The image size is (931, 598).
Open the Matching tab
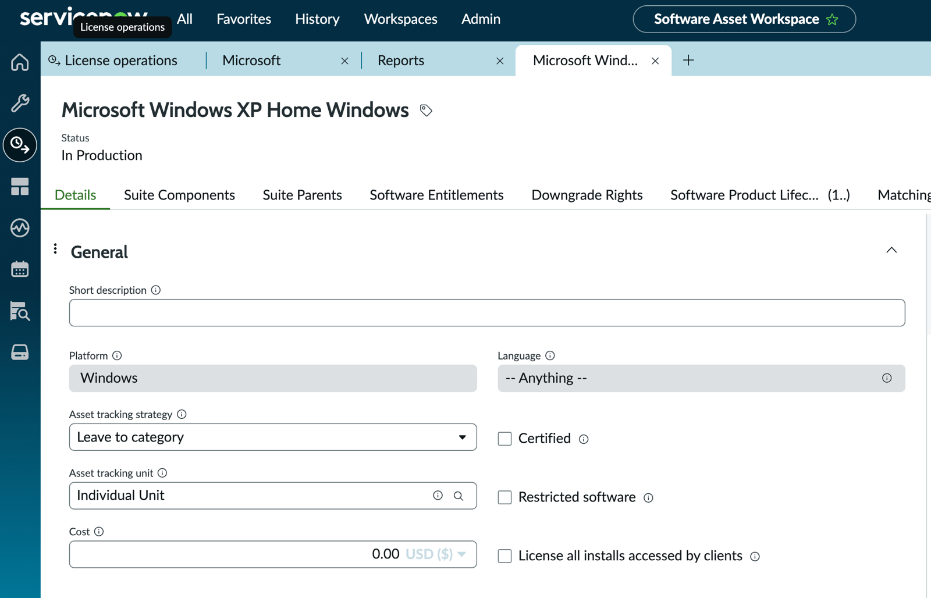pyautogui.click(x=904, y=195)
